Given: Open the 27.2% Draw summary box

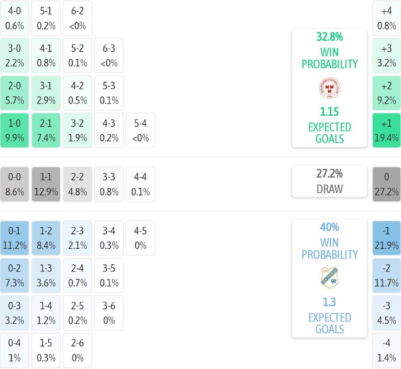Looking at the screenshot, I should (x=329, y=181).
